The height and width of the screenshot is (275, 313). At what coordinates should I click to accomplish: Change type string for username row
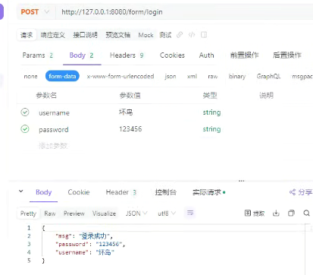point(211,112)
